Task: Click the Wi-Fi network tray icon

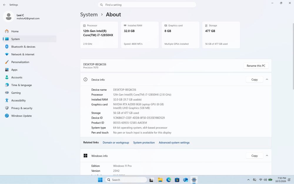Action: (x=260, y=180)
